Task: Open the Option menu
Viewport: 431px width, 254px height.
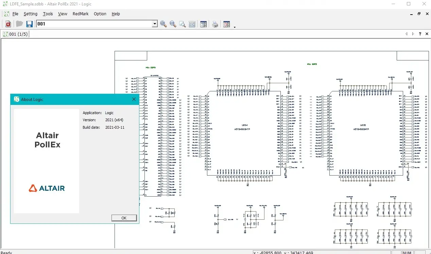Action: (100, 14)
